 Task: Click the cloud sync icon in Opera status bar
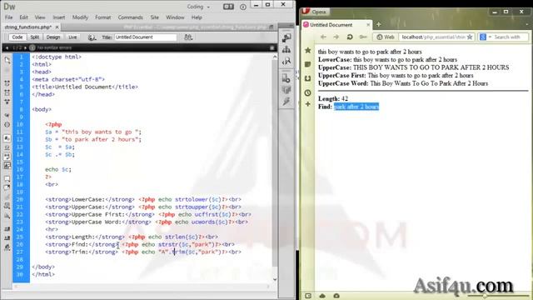click(x=322, y=296)
